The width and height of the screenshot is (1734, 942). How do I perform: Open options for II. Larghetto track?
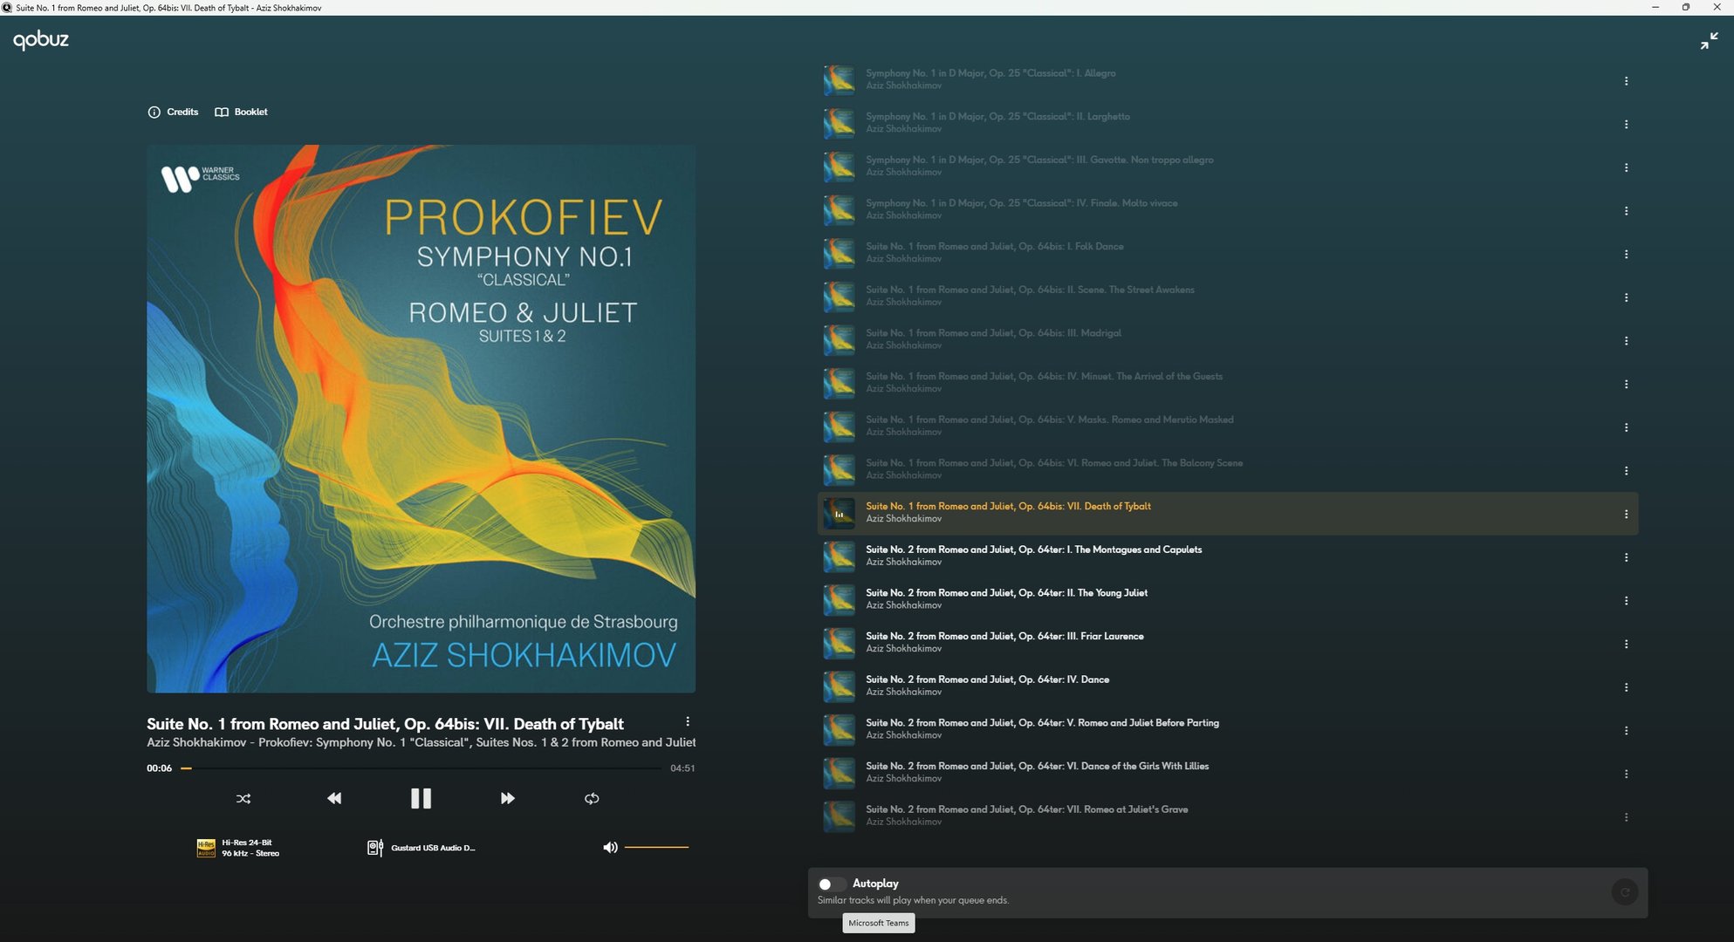coord(1626,125)
